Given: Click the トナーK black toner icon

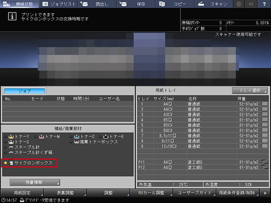Looking at the screenshot, I should point(106,137).
